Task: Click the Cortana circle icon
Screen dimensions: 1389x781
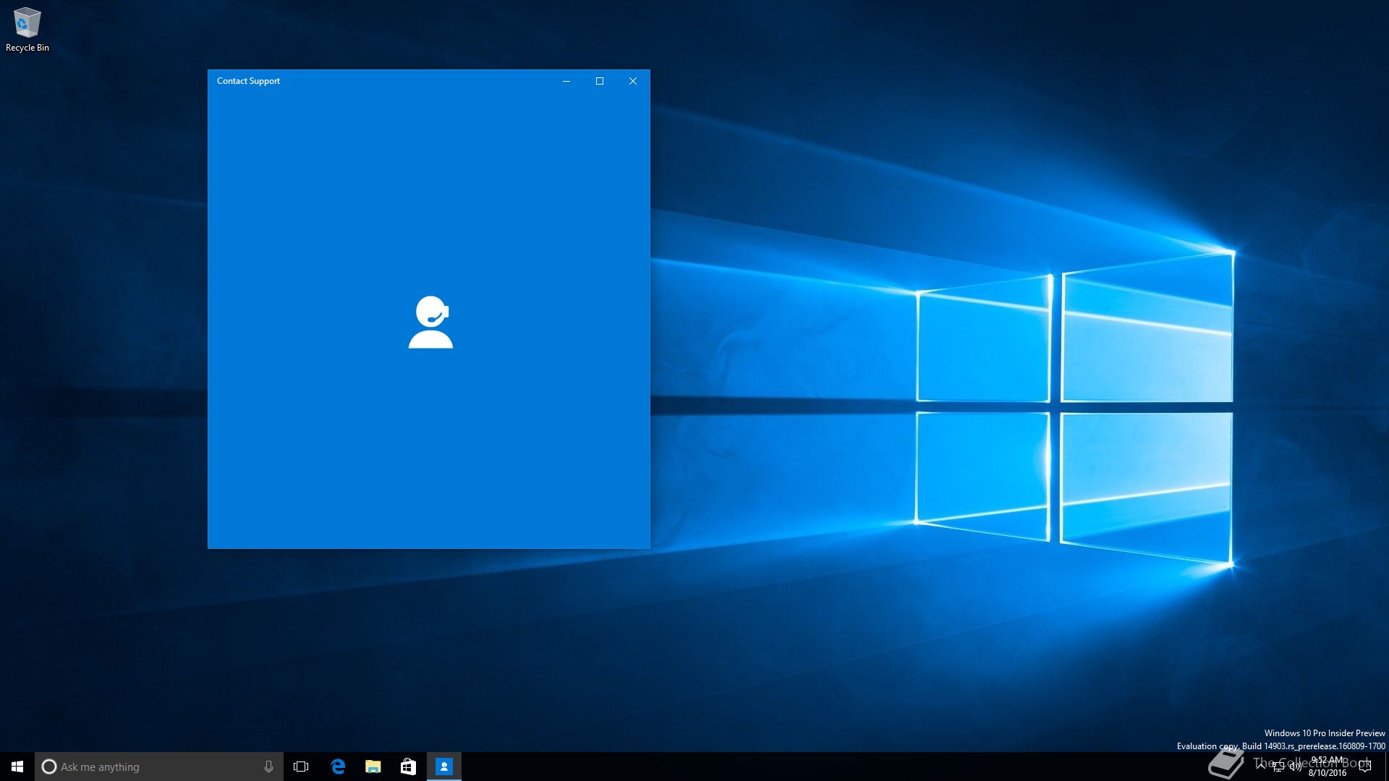Action: click(x=49, y=767)
